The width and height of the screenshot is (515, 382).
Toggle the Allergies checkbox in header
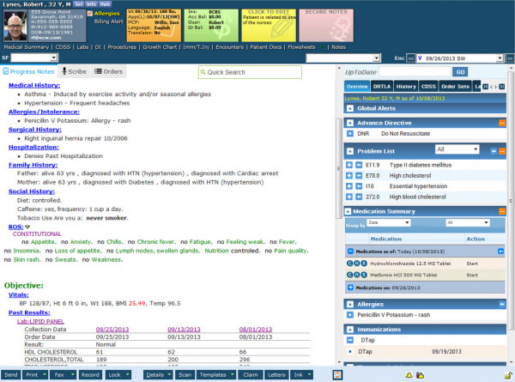click(x=89, y=14)
